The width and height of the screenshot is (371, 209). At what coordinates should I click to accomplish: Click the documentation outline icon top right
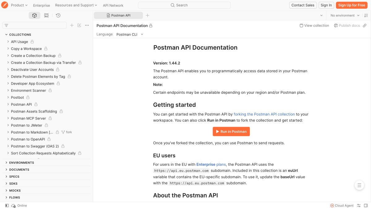pyautogui.click(x=366, y=15)
